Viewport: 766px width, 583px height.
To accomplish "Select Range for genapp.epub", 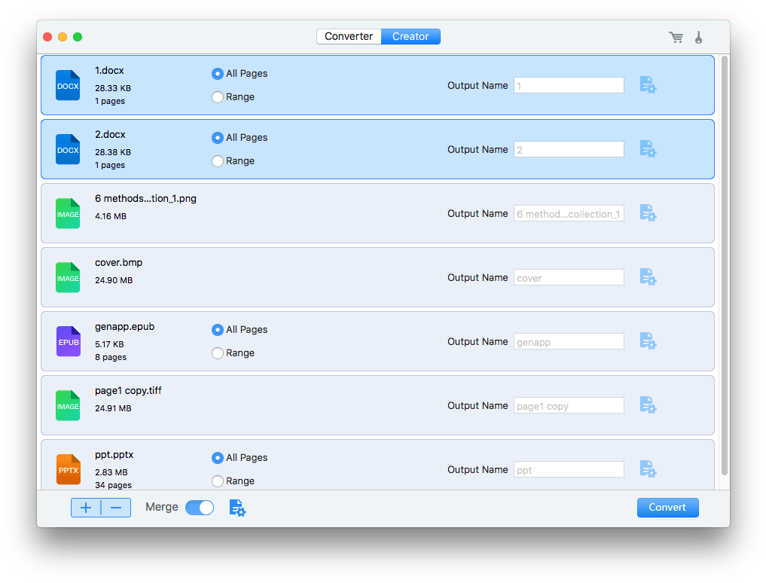I will [218, 353].
